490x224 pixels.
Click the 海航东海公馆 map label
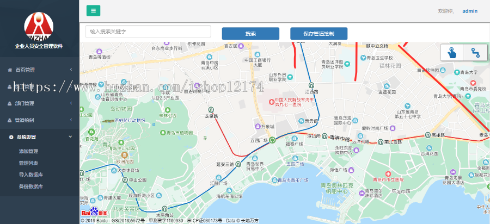click(x=229, y=196)
